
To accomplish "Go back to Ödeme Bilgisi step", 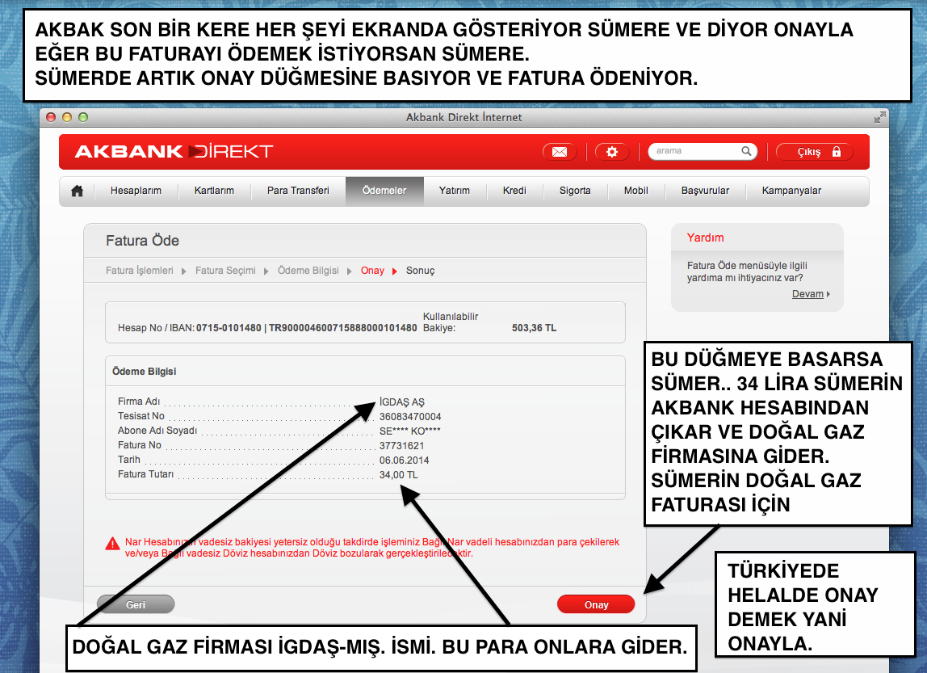I will (308, 271).
